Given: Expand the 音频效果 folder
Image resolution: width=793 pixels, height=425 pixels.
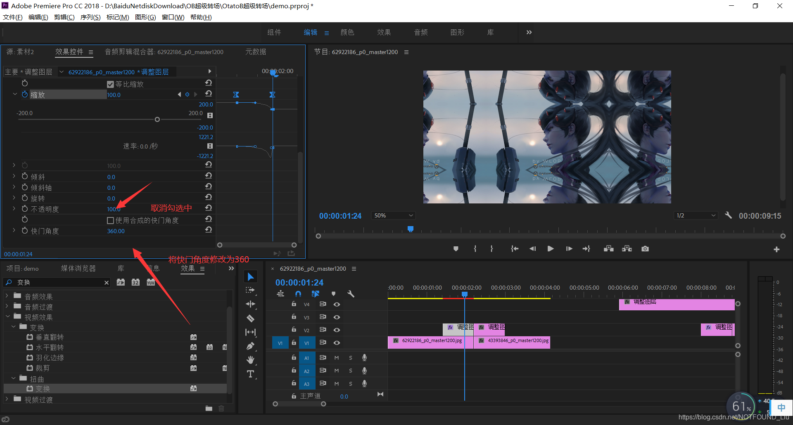Looking at the screenshot, I should click(x=7, y=296).
